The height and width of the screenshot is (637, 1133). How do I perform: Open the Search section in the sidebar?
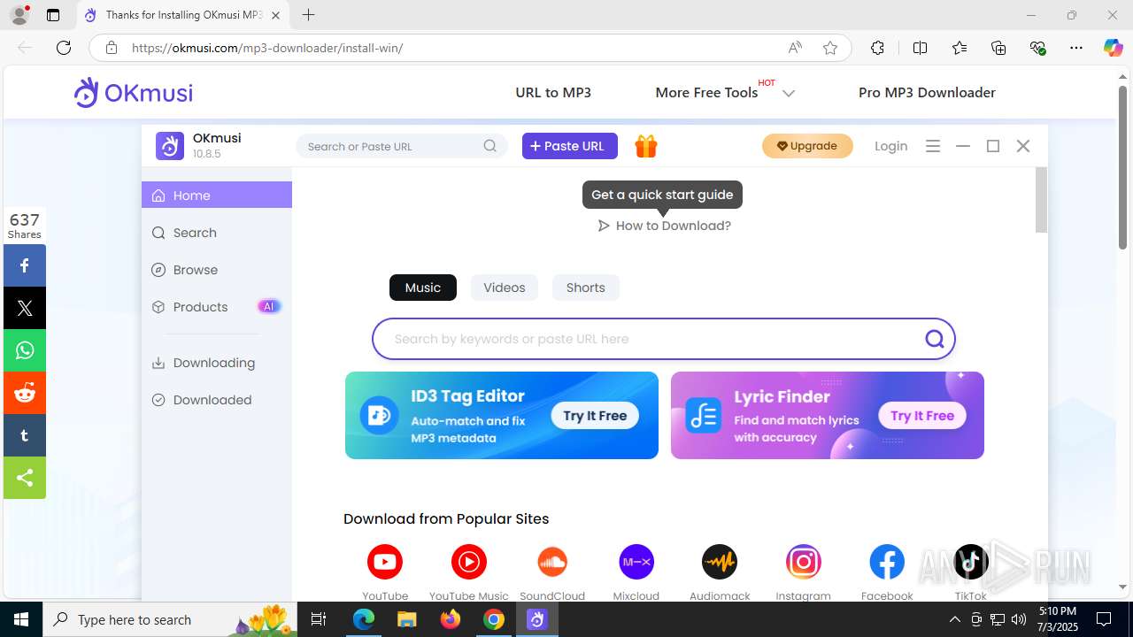[217, 233]
